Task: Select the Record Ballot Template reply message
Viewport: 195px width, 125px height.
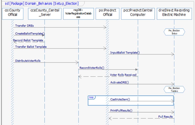Action: 28,40
